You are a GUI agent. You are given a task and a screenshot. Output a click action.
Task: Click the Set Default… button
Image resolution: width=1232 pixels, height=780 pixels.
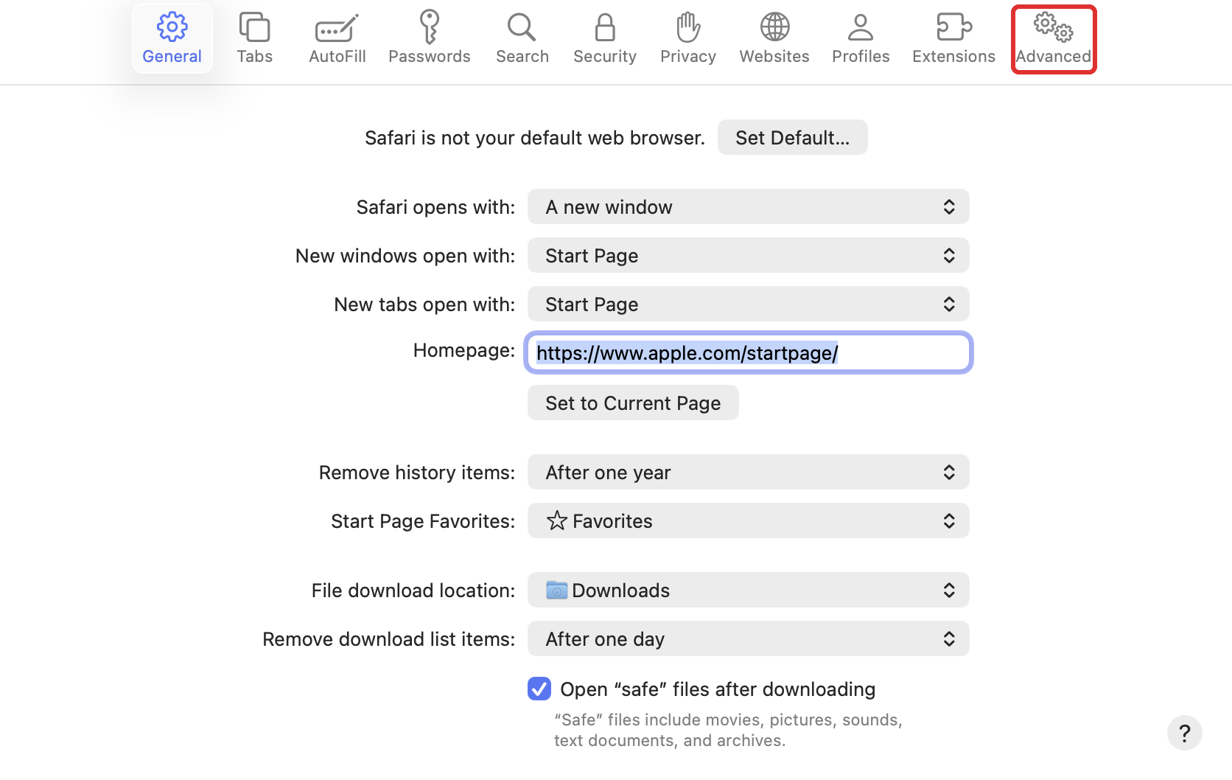point(792,137)
